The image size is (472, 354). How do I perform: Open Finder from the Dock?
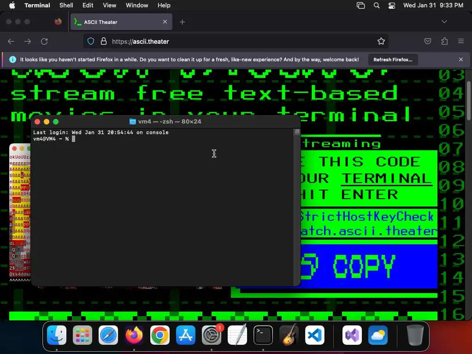tap(57, 335)
